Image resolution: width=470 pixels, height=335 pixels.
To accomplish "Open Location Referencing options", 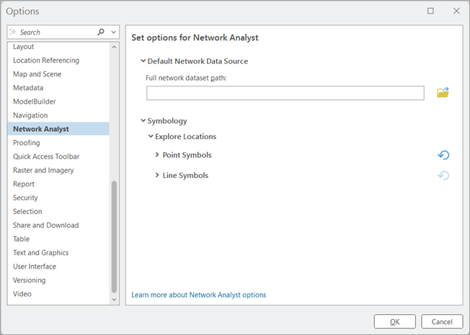I will pyautogui.click(x=46, y=61).
